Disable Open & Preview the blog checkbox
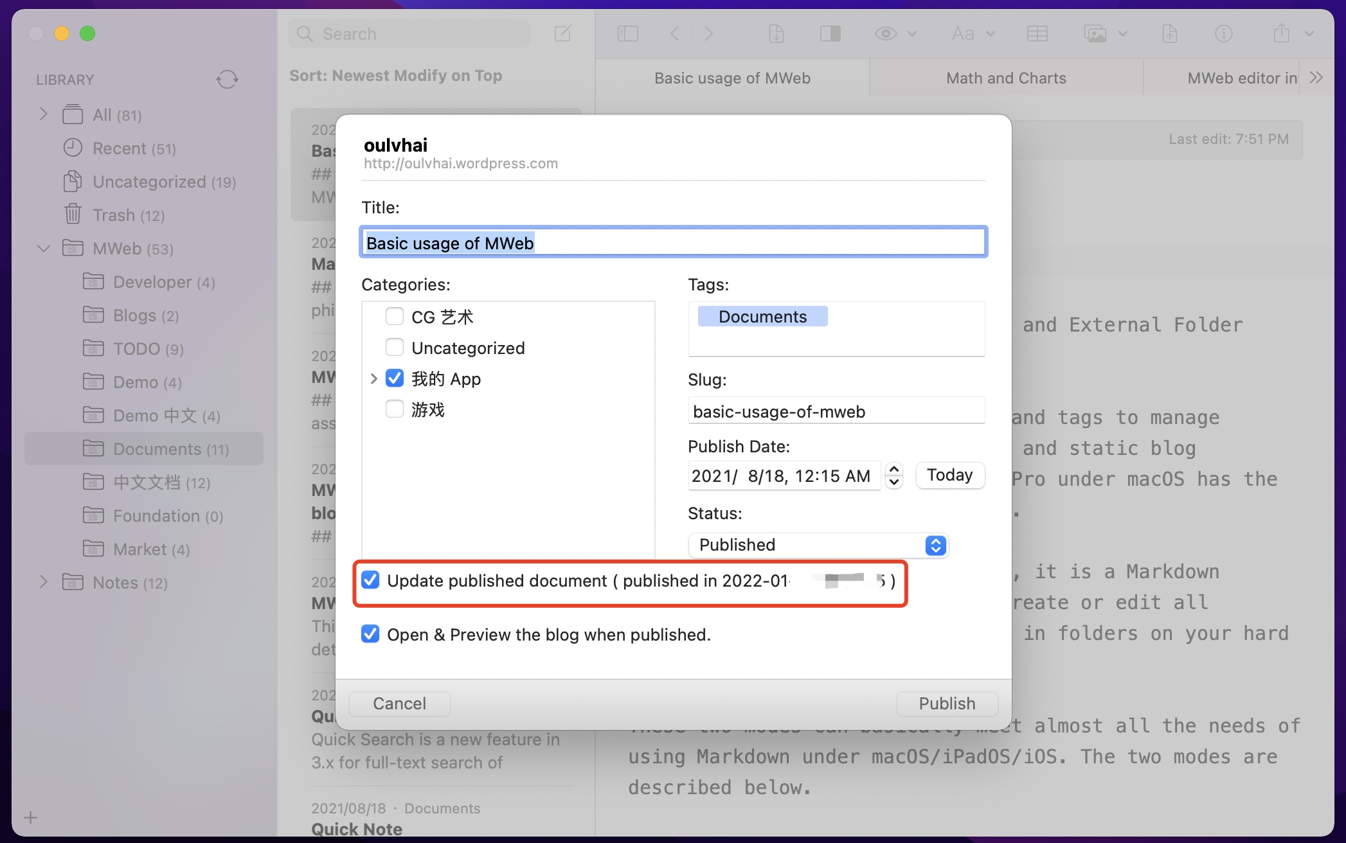The width and height of the screenshot is (1346, 843). pyautogui.click(x=370, y=634)
